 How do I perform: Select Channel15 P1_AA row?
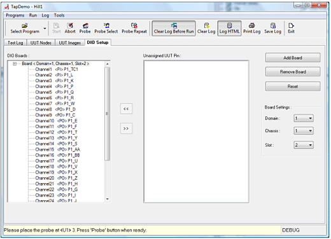pos(57,149)
